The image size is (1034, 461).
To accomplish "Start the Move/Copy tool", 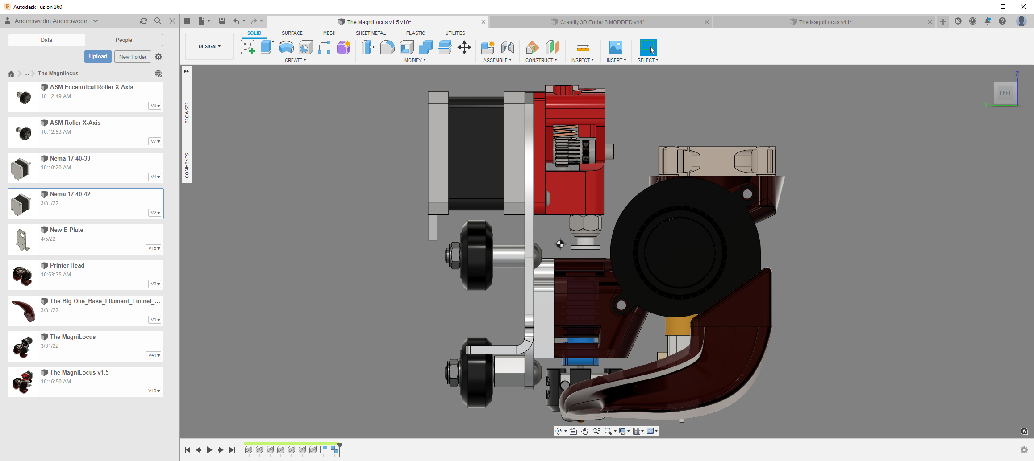I will [464, 47].
